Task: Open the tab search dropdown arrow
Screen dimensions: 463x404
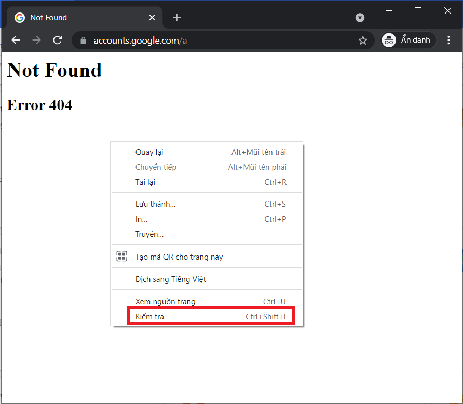Action: [x=360, y=18]
